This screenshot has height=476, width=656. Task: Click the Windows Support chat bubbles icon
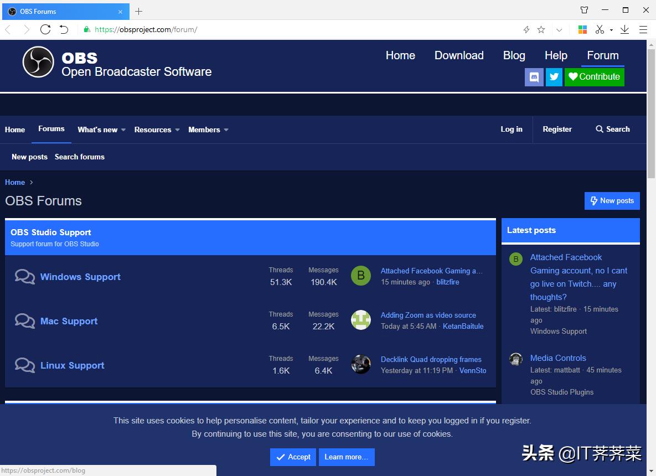coord(25,277)
